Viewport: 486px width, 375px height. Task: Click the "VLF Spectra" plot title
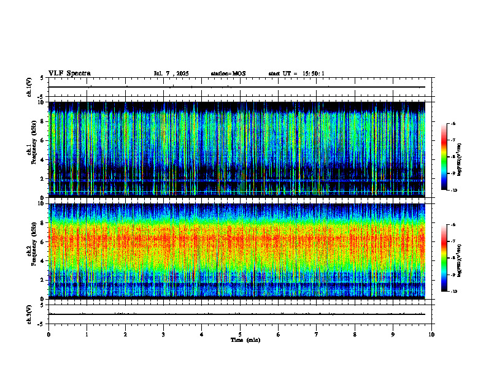[69, 74]
